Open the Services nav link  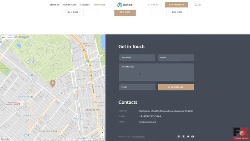click(85, 5)
